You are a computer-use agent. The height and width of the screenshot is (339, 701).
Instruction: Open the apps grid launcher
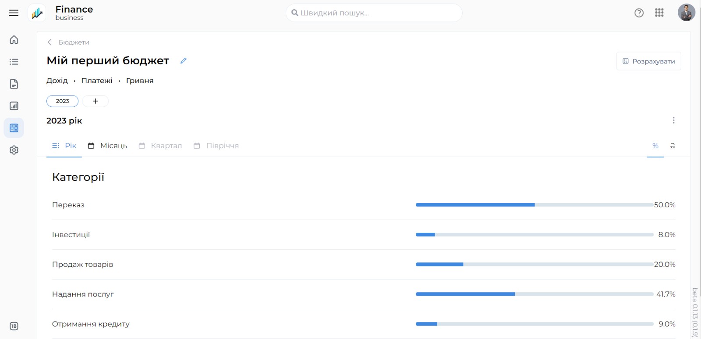(659, 13)
